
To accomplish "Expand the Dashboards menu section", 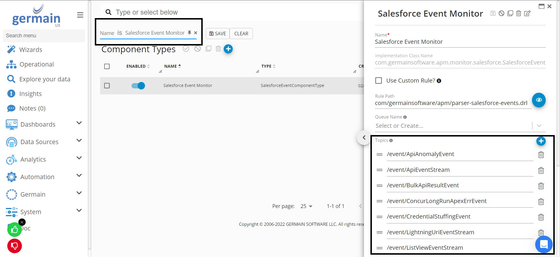I will coord(79,123).
